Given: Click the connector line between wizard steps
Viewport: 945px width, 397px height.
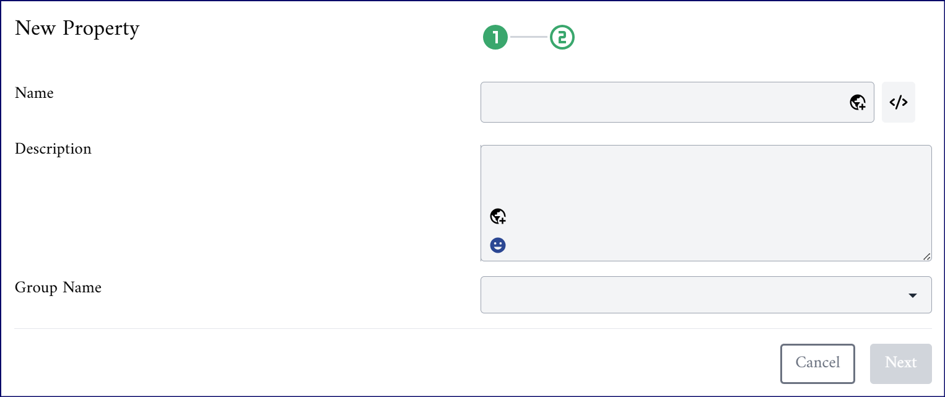Looking at the screenshot, I should tap(529, 38).
